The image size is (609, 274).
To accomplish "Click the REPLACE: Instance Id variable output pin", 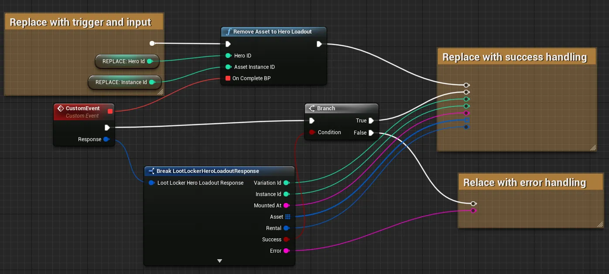I will click(152, 82).
